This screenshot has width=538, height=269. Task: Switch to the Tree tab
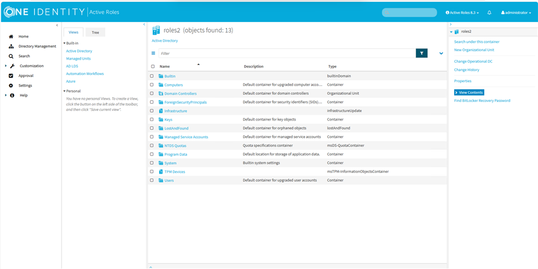click(x=95, y=32)
